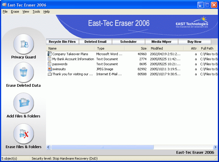Viewport: 219px width, 162px height.
Task: Select the passwords file name
Action: (x=60, y=64)
